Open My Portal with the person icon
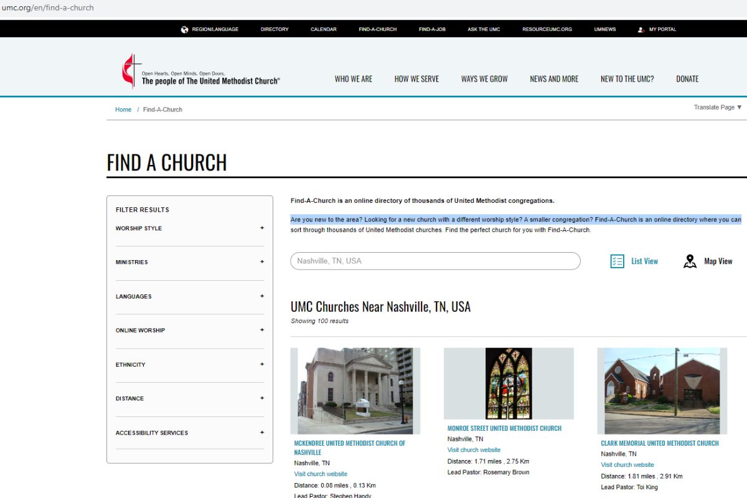 pyautogui.click(x=642, y=29)
